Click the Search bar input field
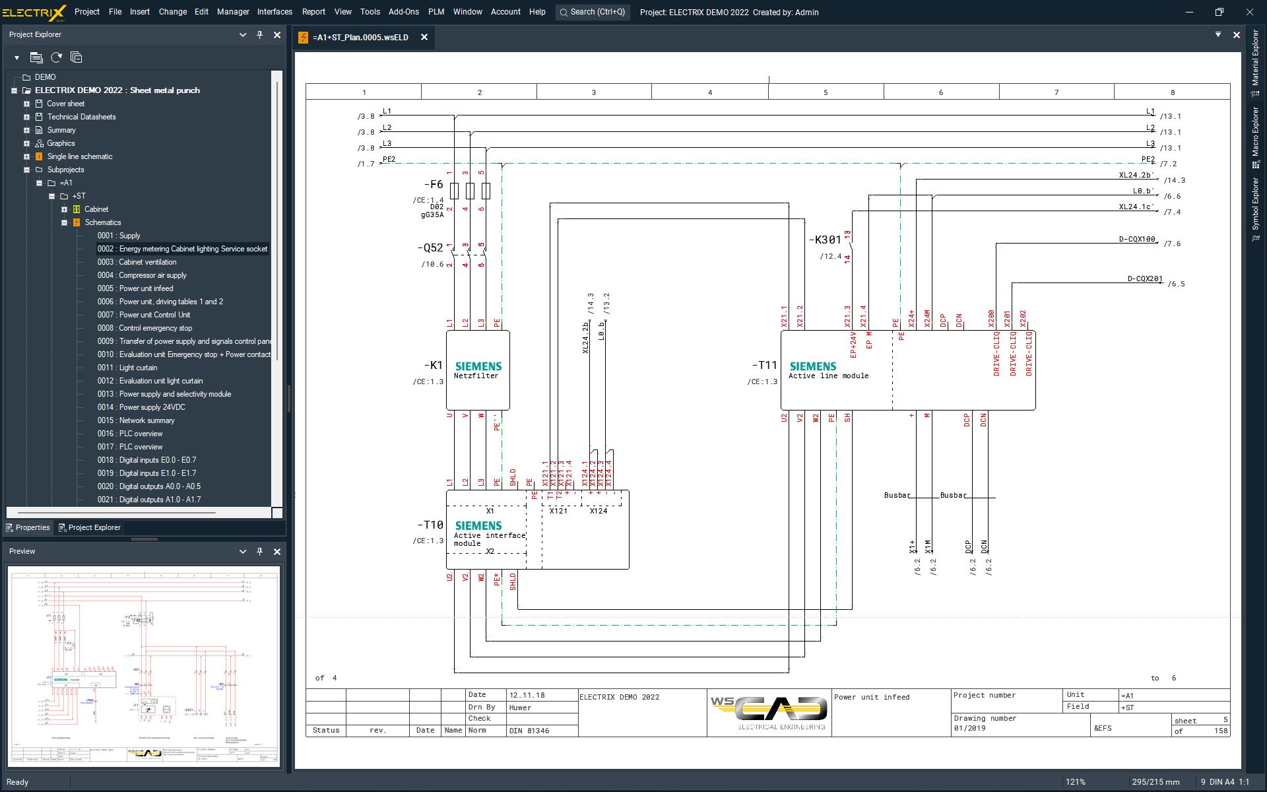1267x792 pixels. coord(593,12)
